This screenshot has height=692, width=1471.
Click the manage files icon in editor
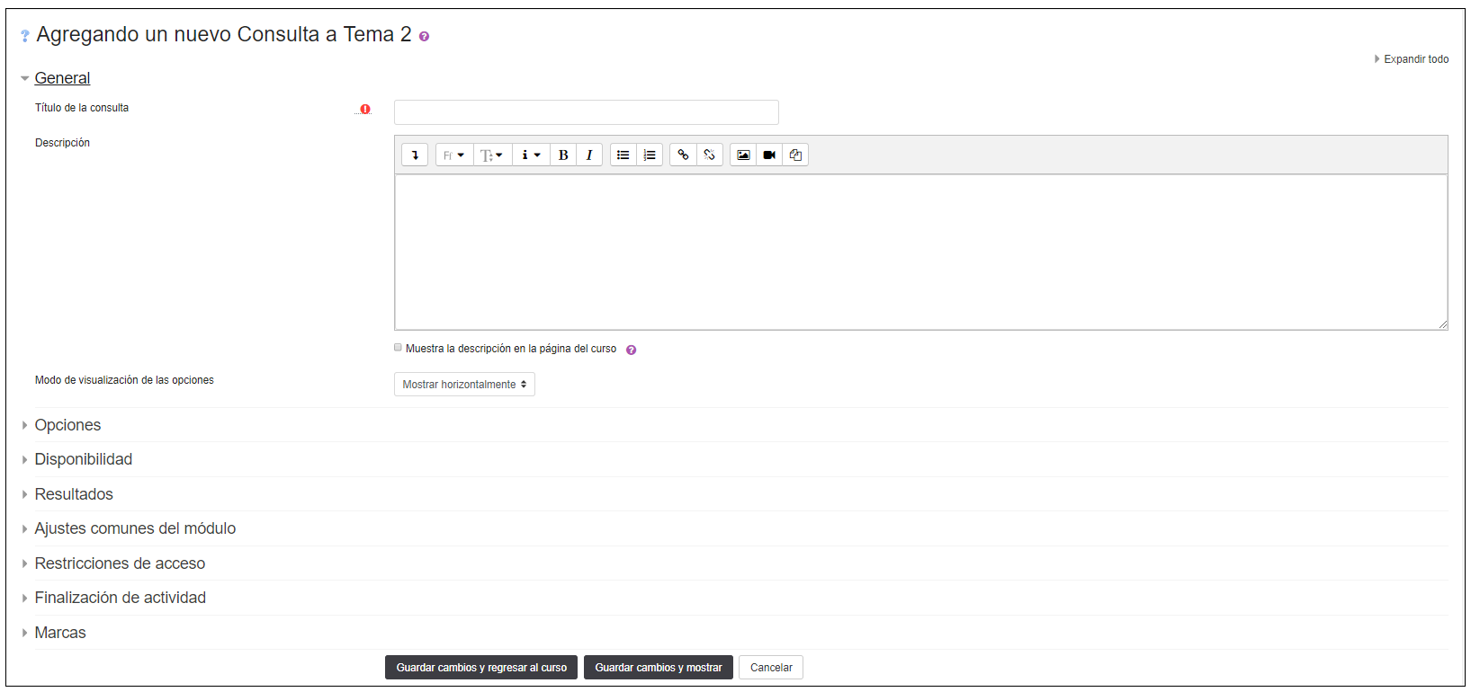[795, 155]
